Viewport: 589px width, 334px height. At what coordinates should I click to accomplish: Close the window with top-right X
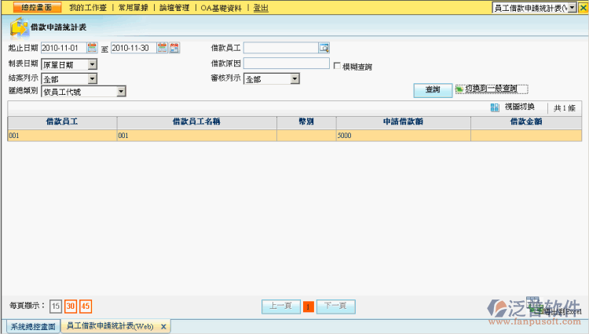(583, 8)
